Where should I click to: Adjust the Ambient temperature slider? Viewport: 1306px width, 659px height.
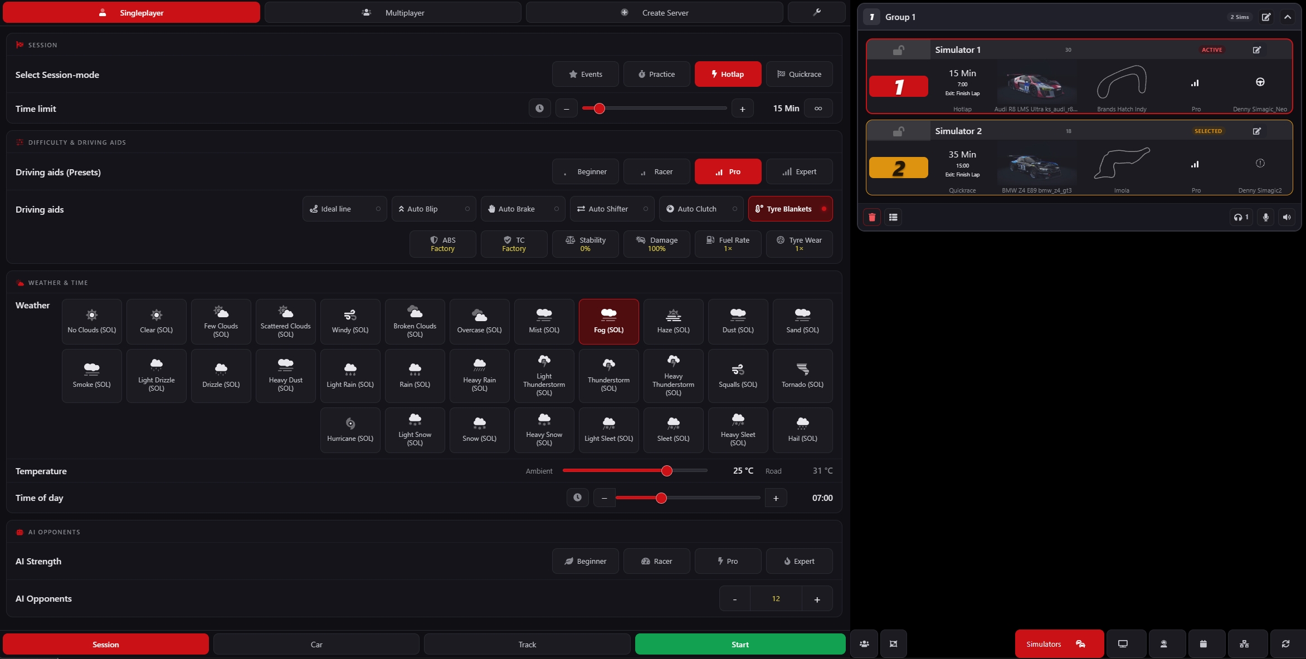(x=635, y=470)
